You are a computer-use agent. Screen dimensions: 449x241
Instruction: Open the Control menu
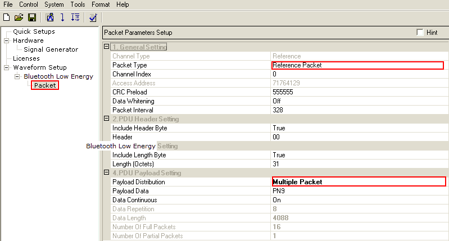coord(28,4)
